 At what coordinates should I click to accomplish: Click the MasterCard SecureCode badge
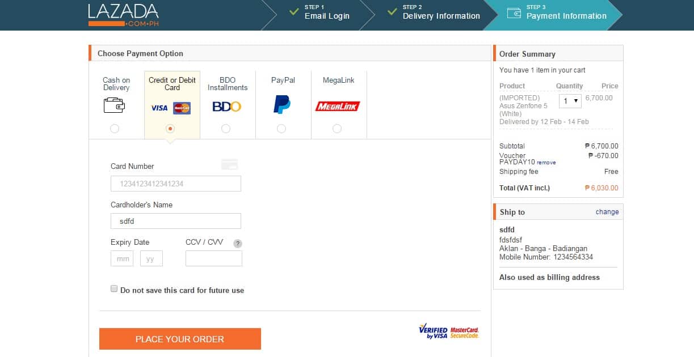pos(465,332)
